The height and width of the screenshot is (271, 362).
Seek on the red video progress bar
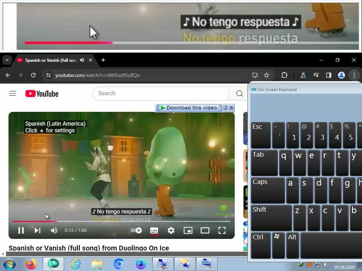point(35,221)
